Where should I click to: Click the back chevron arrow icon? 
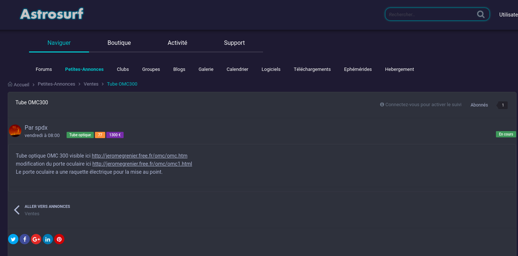point(17,209)
